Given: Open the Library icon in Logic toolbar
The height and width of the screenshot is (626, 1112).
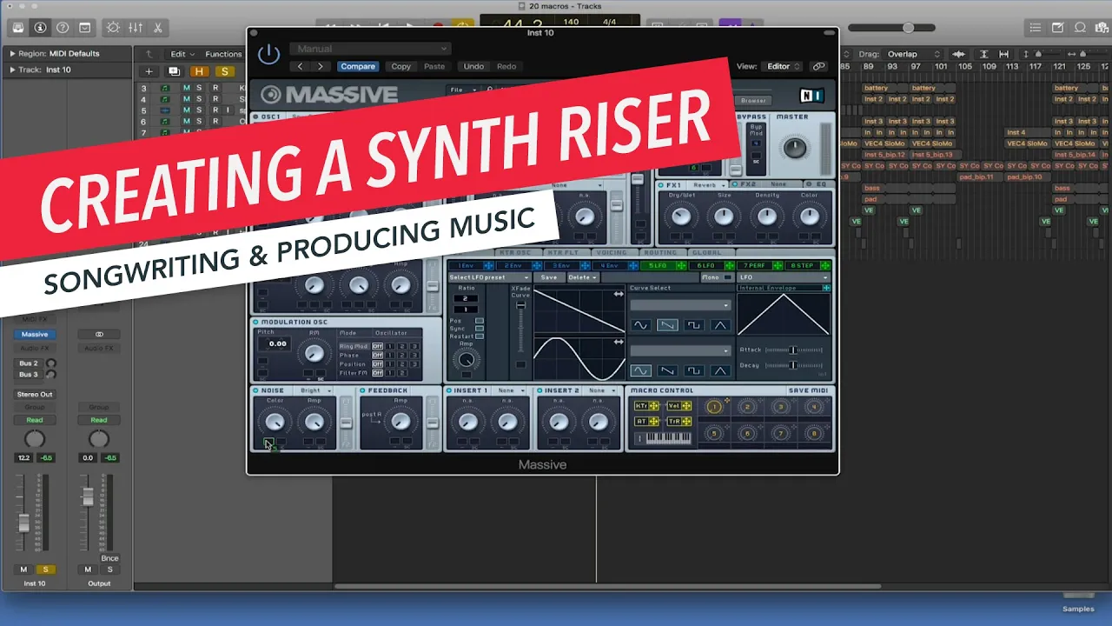Looking at the screenshot, I should point(17,28).
